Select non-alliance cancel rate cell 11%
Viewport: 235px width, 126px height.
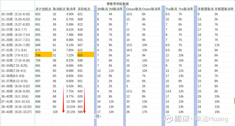tap(217, 45)
